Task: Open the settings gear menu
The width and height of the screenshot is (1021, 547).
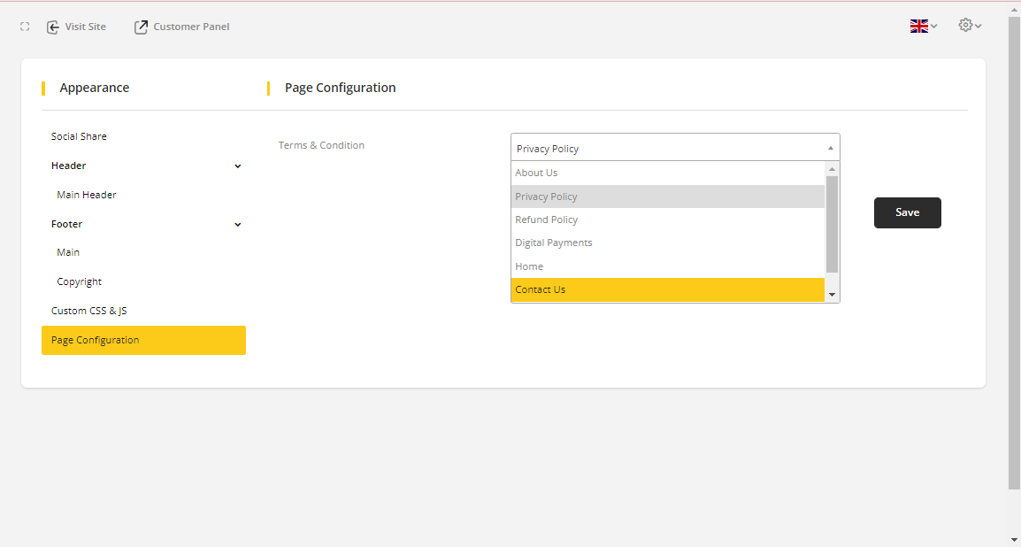Action: [970, 26]
